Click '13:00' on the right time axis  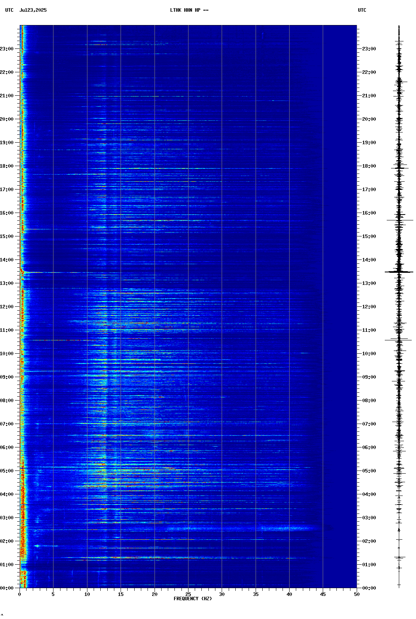369,283
